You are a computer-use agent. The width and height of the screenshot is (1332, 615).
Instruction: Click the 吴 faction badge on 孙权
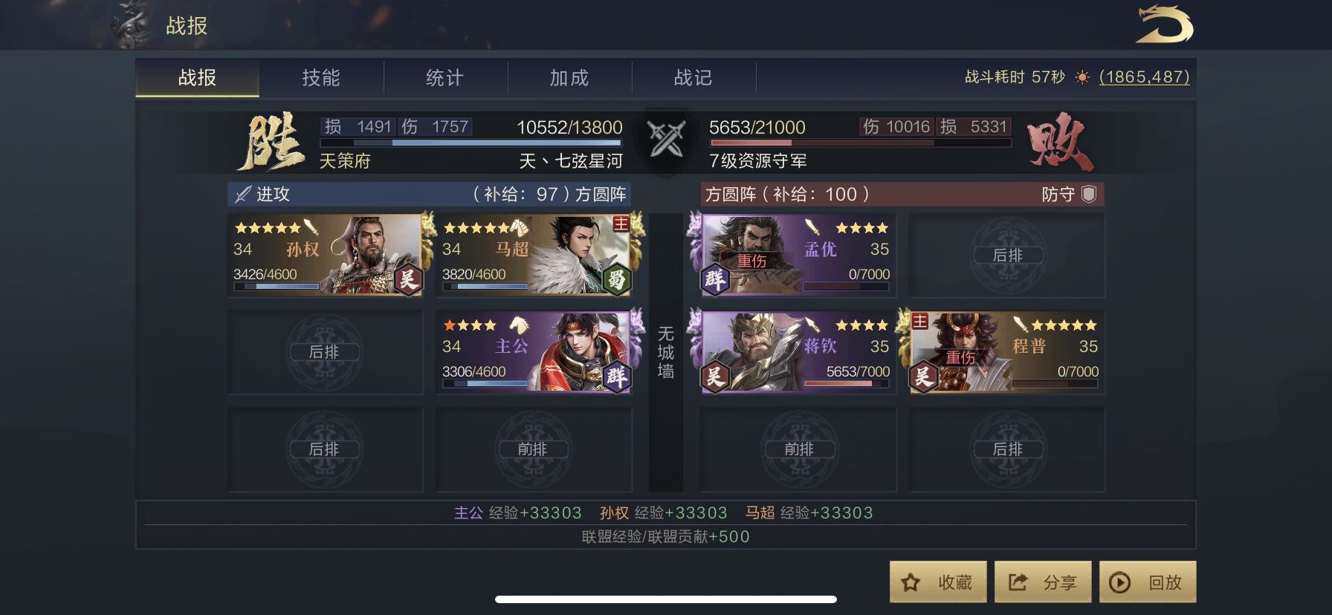point(407,279)
